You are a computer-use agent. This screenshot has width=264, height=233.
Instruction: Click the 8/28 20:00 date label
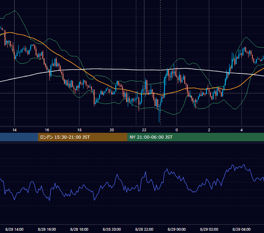point(112,229)
